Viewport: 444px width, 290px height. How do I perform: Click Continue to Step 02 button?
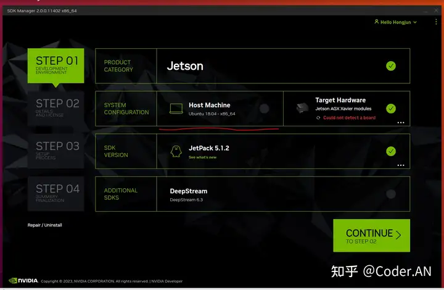371,235
